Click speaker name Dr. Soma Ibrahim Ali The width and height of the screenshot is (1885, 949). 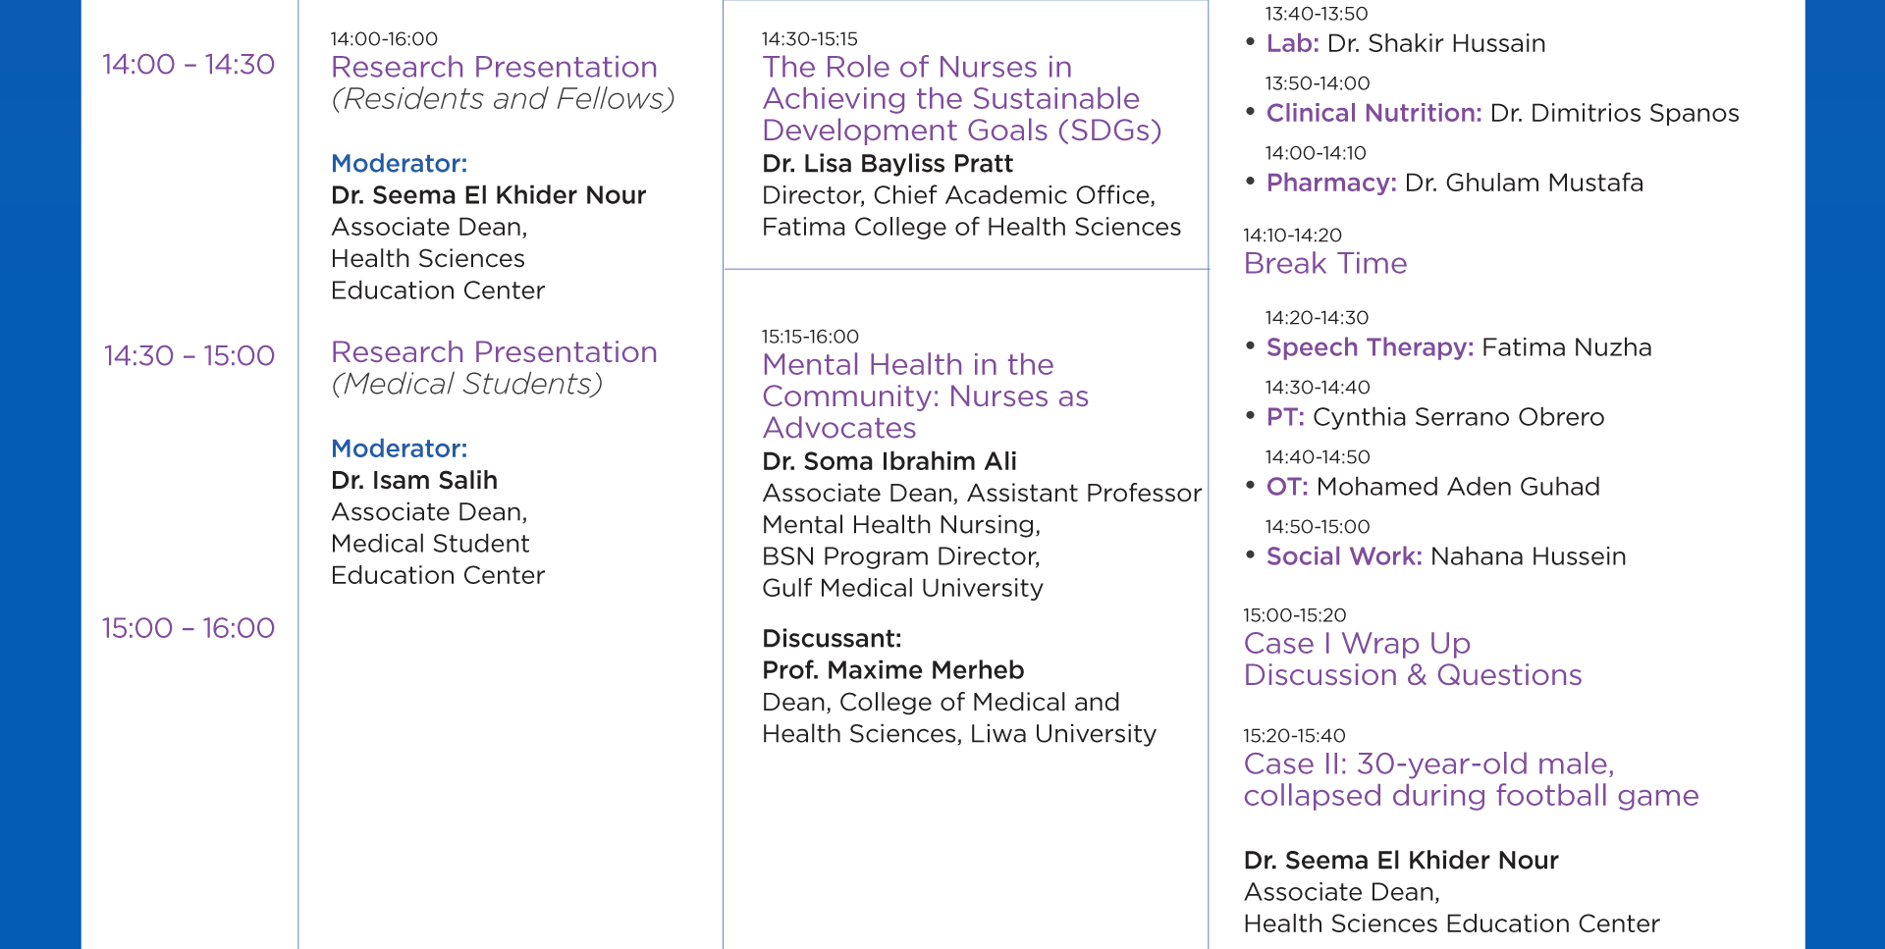coord(889,462)
